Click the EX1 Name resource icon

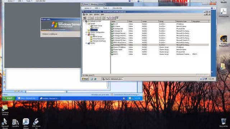click(112, 26)
